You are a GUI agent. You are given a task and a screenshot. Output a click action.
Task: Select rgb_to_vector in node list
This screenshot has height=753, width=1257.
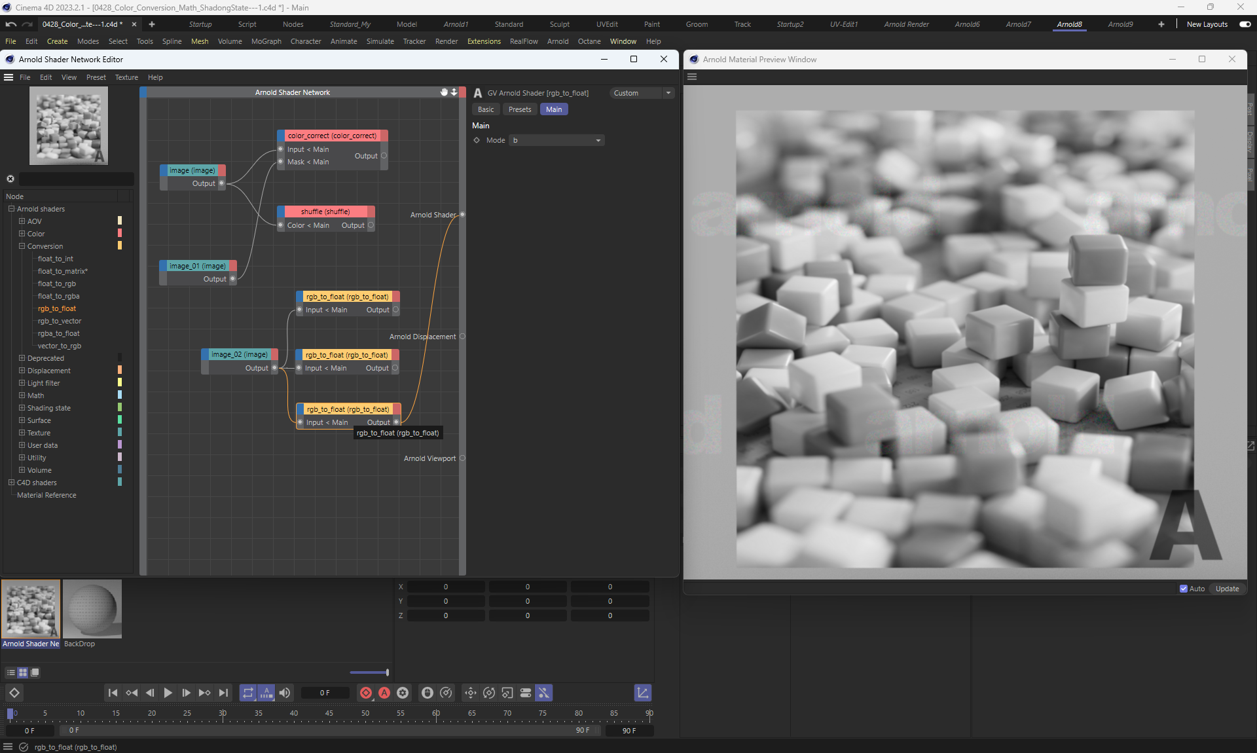[x=60, y=321]
